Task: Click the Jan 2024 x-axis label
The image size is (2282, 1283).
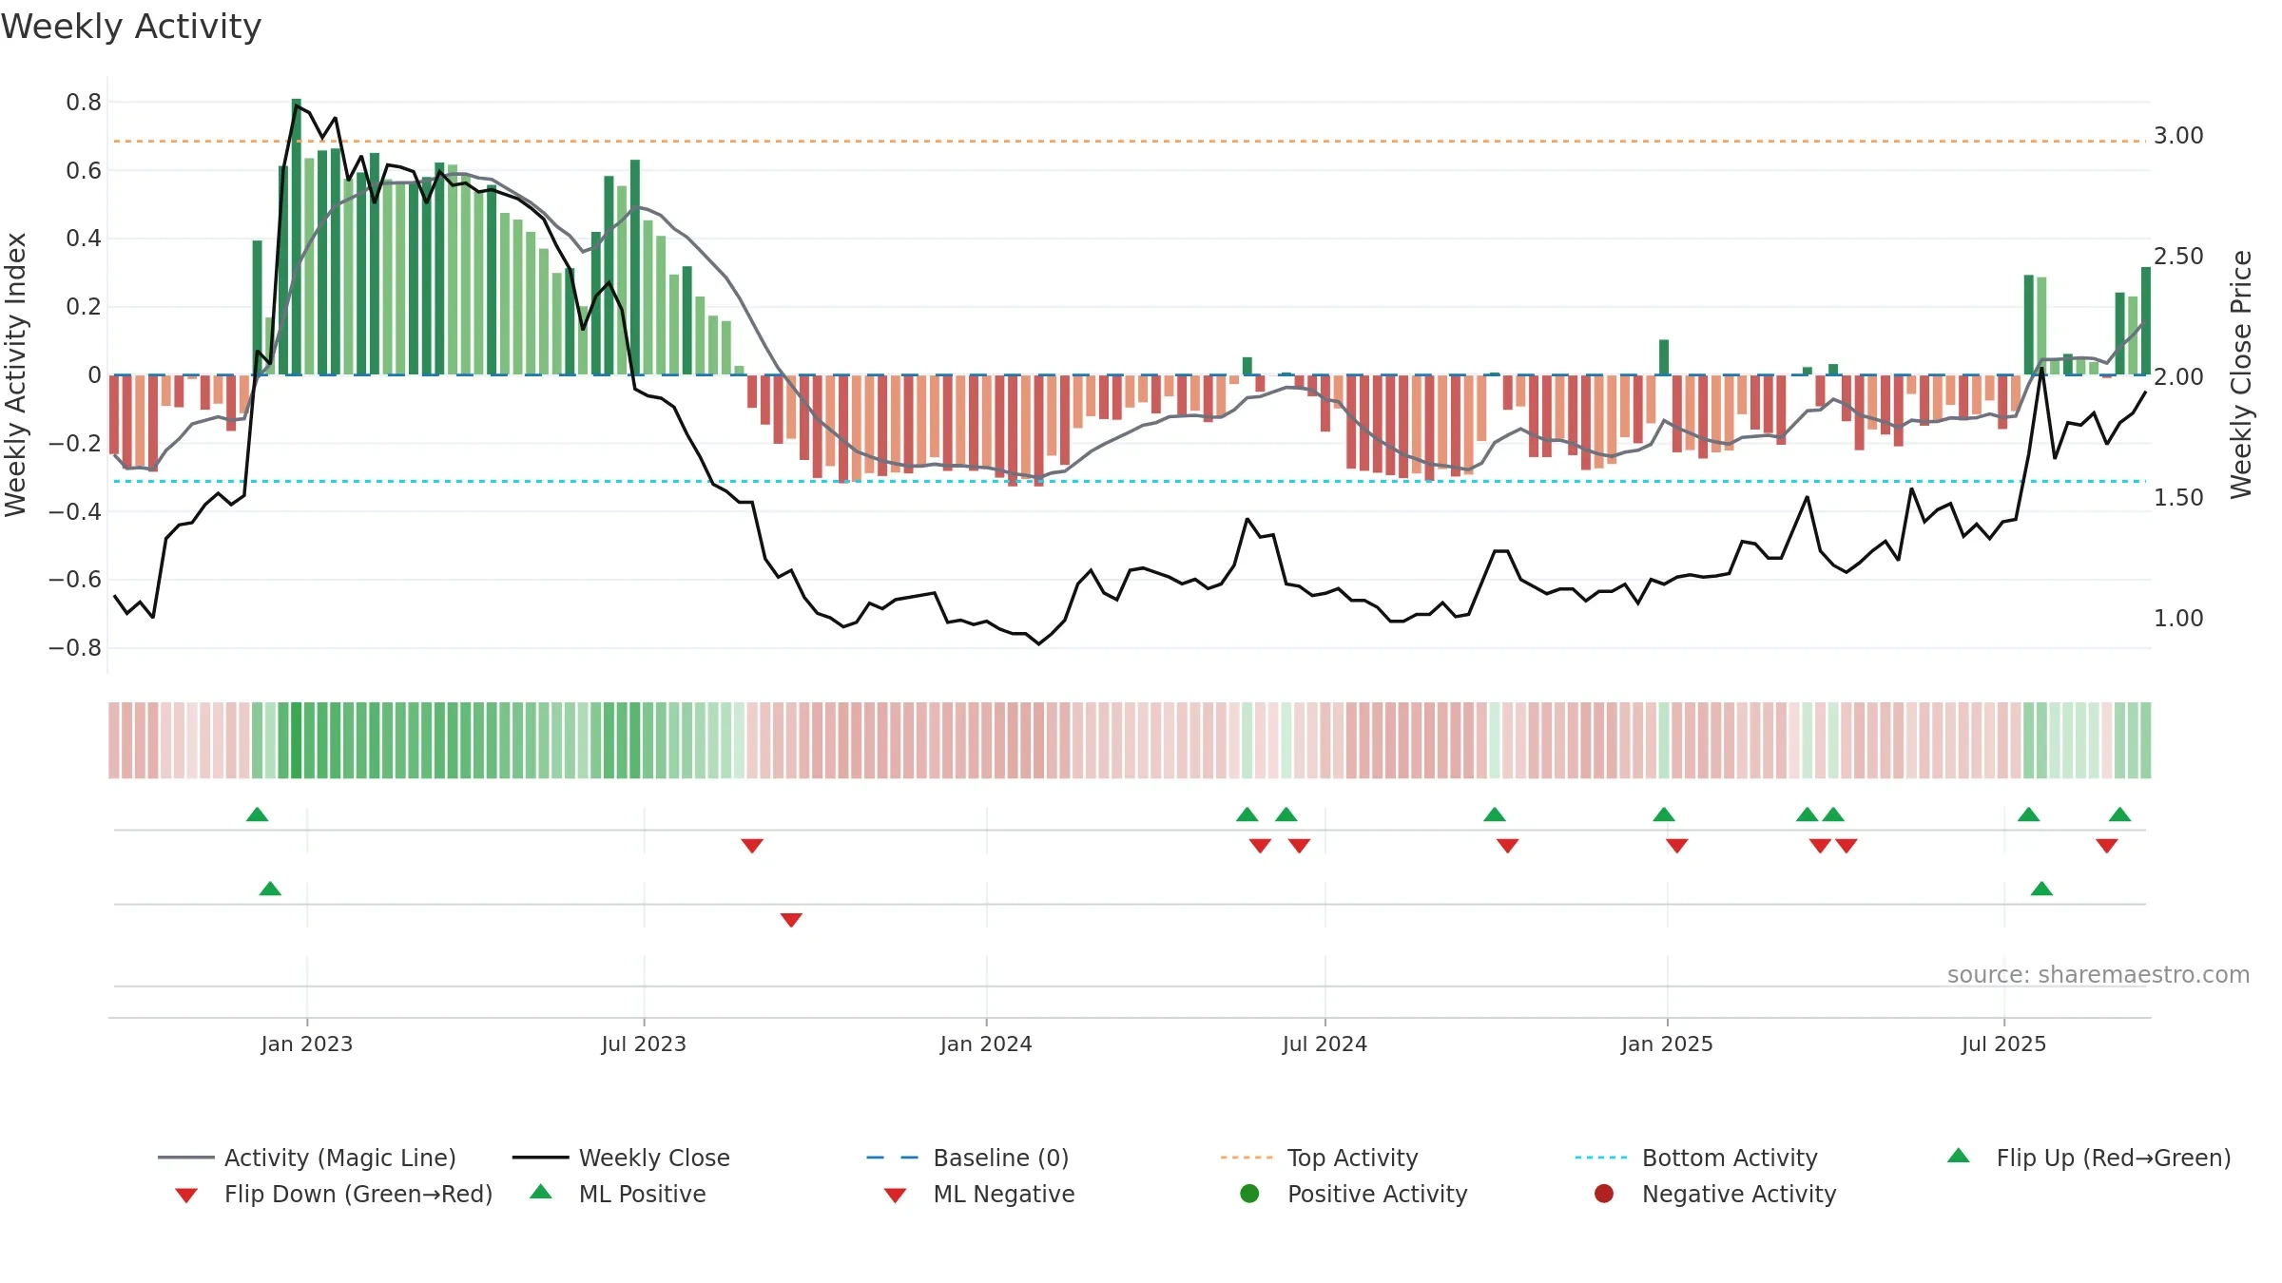Action: point(986,1044)
